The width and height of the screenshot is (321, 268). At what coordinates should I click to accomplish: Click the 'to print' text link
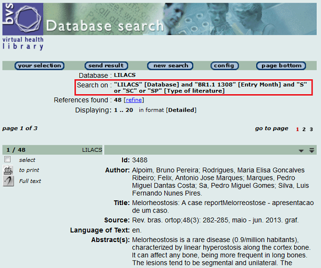(x=29, y=170)
